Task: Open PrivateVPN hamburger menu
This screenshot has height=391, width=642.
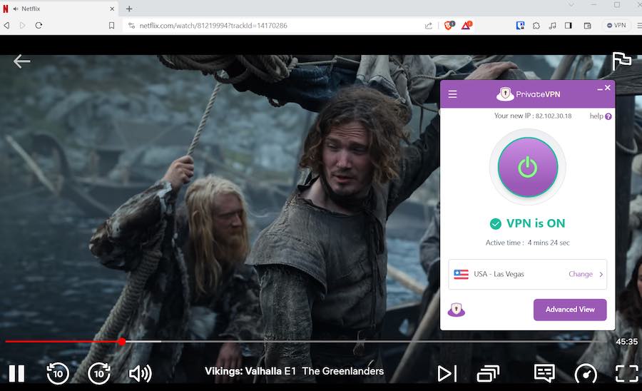Action: pos(452,94)
